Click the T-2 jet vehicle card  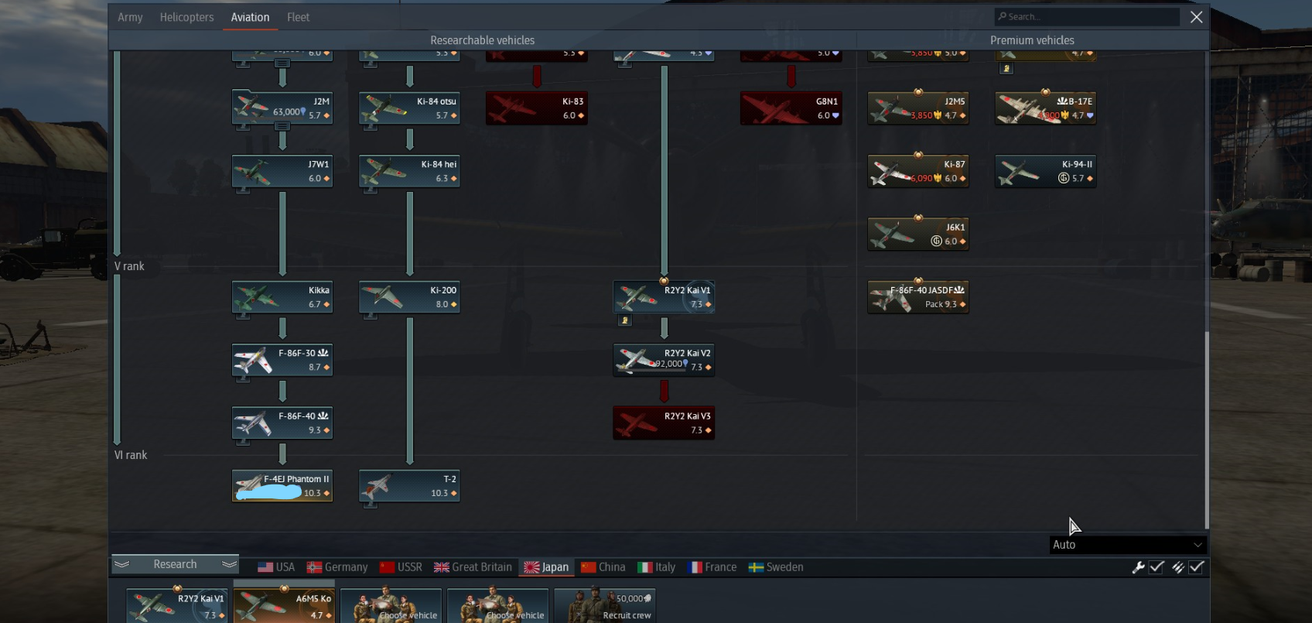pyautogui.click(x=409, y=486)
